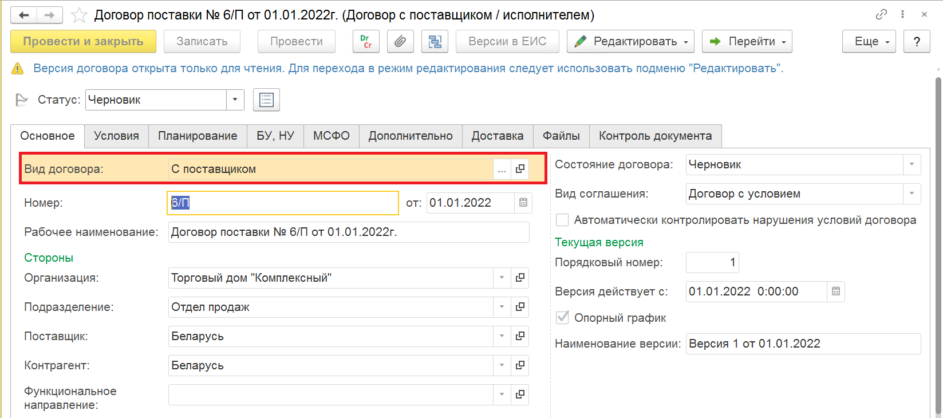Expand Состояние договора dropdown
The width and height of the screenshot is (943, 418).
tap(912, 164)
